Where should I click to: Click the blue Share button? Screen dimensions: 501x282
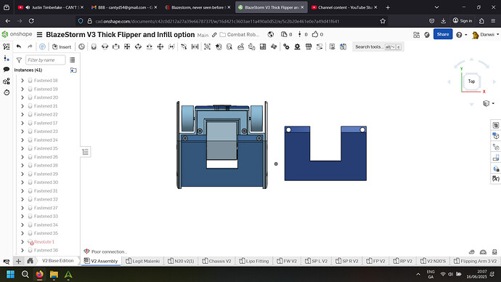(x=443, y=34)
